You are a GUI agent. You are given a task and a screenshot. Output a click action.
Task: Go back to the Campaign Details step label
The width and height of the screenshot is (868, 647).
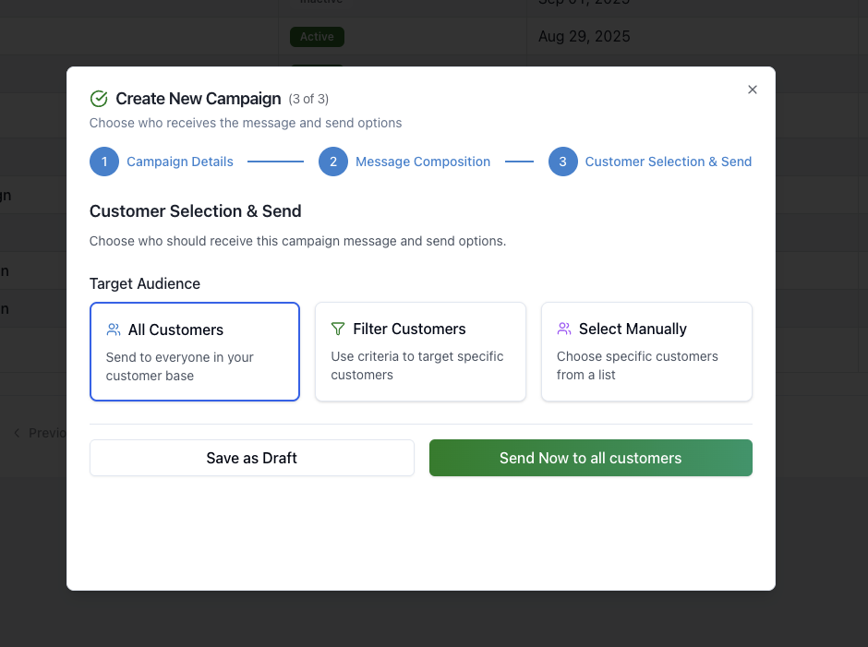point(180,162)
